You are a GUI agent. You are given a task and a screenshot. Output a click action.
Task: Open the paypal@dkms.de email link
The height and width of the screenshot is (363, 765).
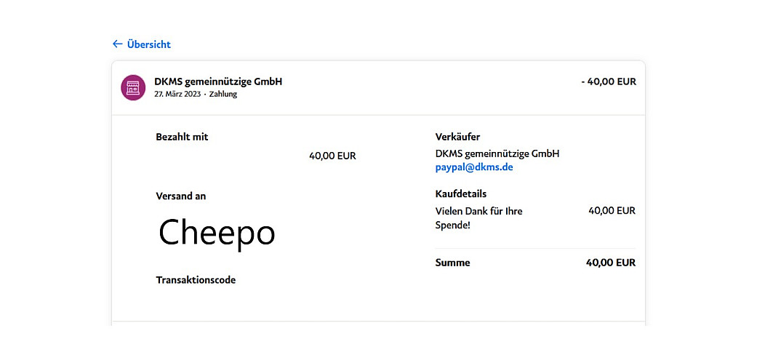tap(474, 167)
